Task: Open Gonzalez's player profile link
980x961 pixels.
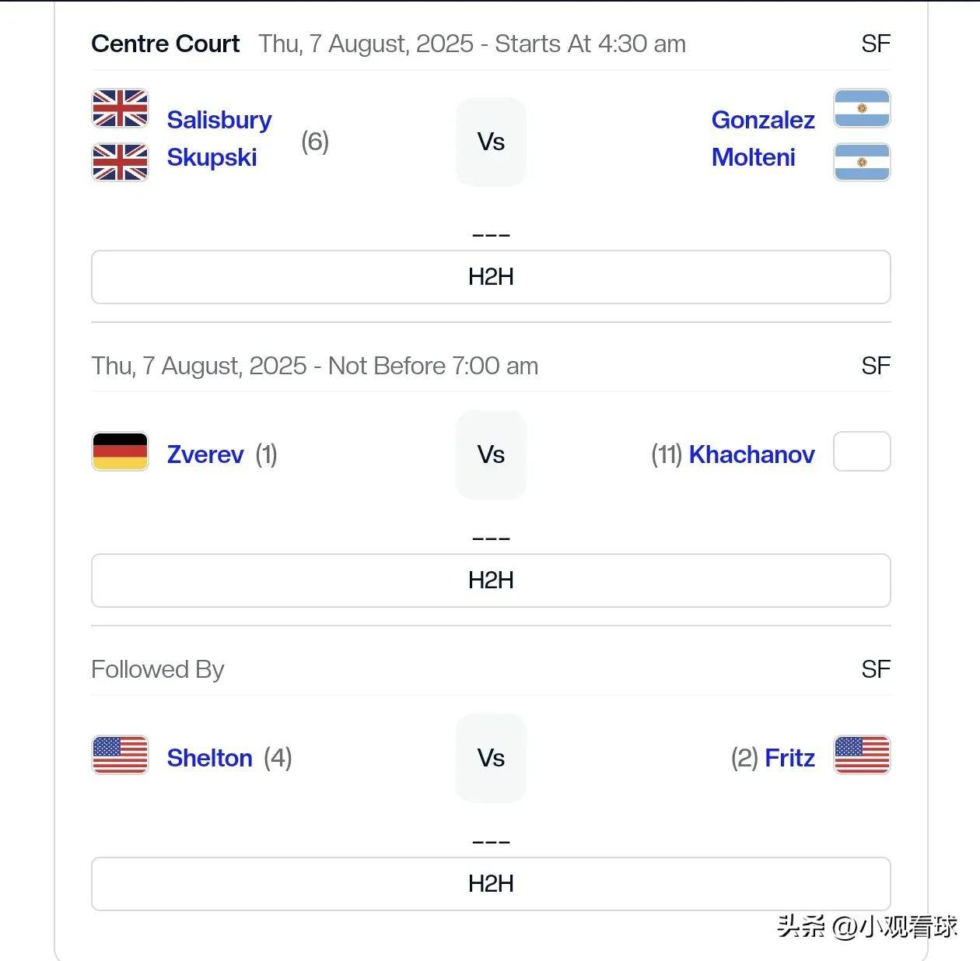Action: 763,120
